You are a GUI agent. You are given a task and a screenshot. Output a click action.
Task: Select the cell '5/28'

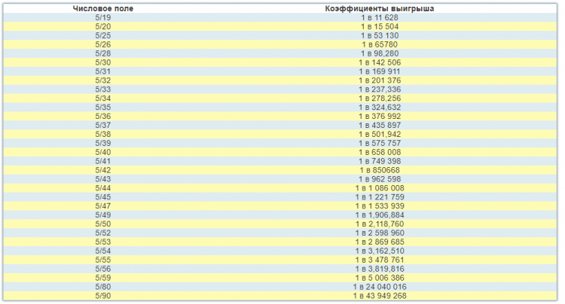click(x=103, y=53)
